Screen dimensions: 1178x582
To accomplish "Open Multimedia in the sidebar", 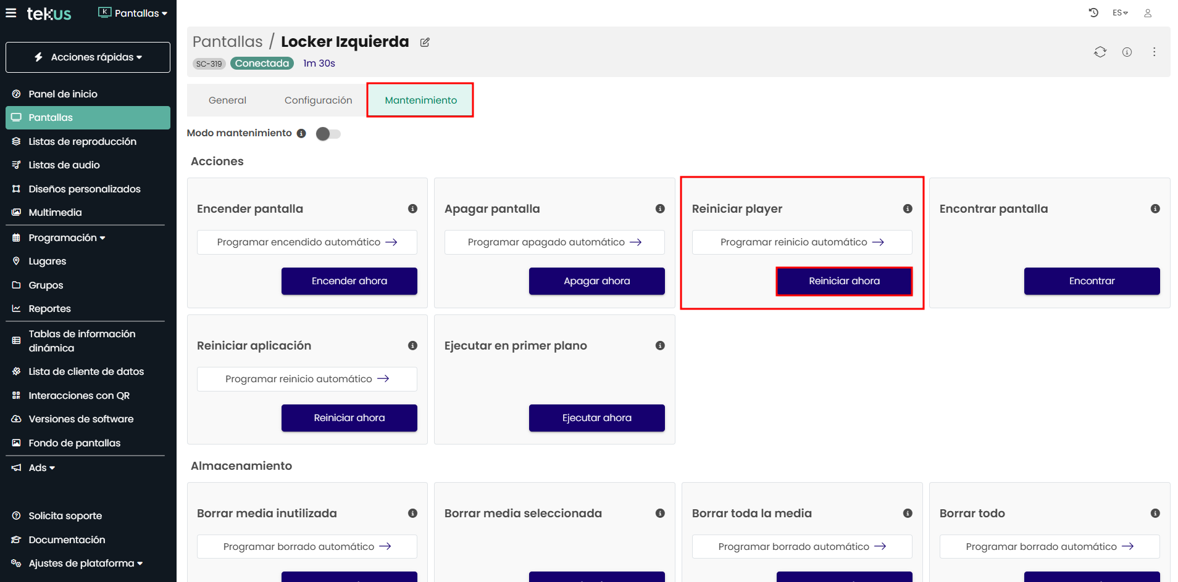I will [55, 213].
